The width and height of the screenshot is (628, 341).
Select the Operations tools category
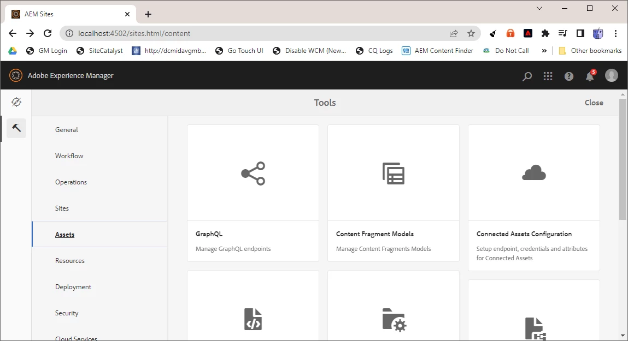tap(71, 182)
